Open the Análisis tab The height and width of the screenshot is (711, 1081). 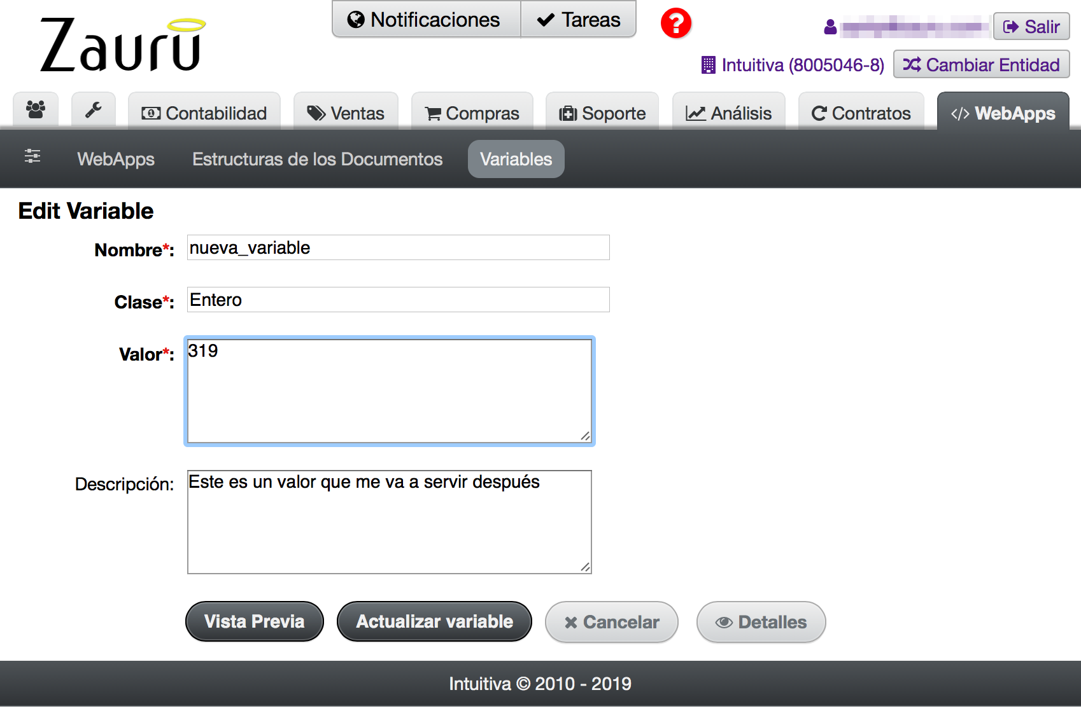729,113
